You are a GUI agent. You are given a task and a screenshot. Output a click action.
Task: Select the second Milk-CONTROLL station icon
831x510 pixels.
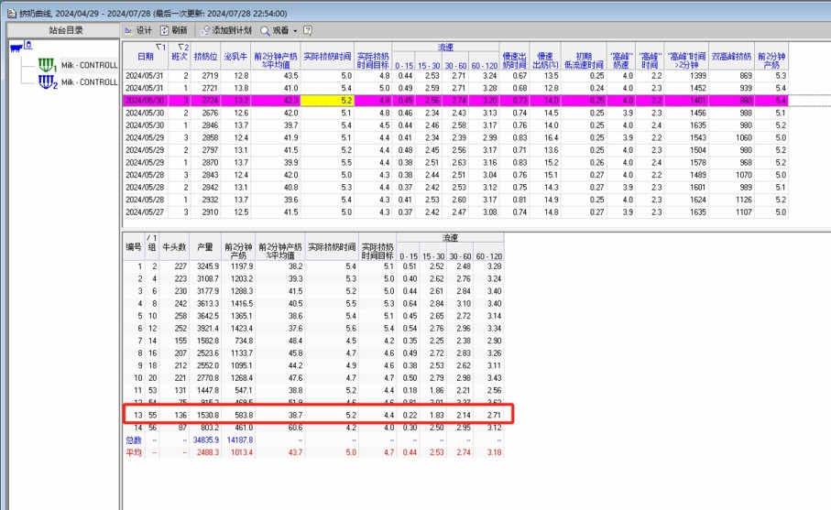point(47,81)
